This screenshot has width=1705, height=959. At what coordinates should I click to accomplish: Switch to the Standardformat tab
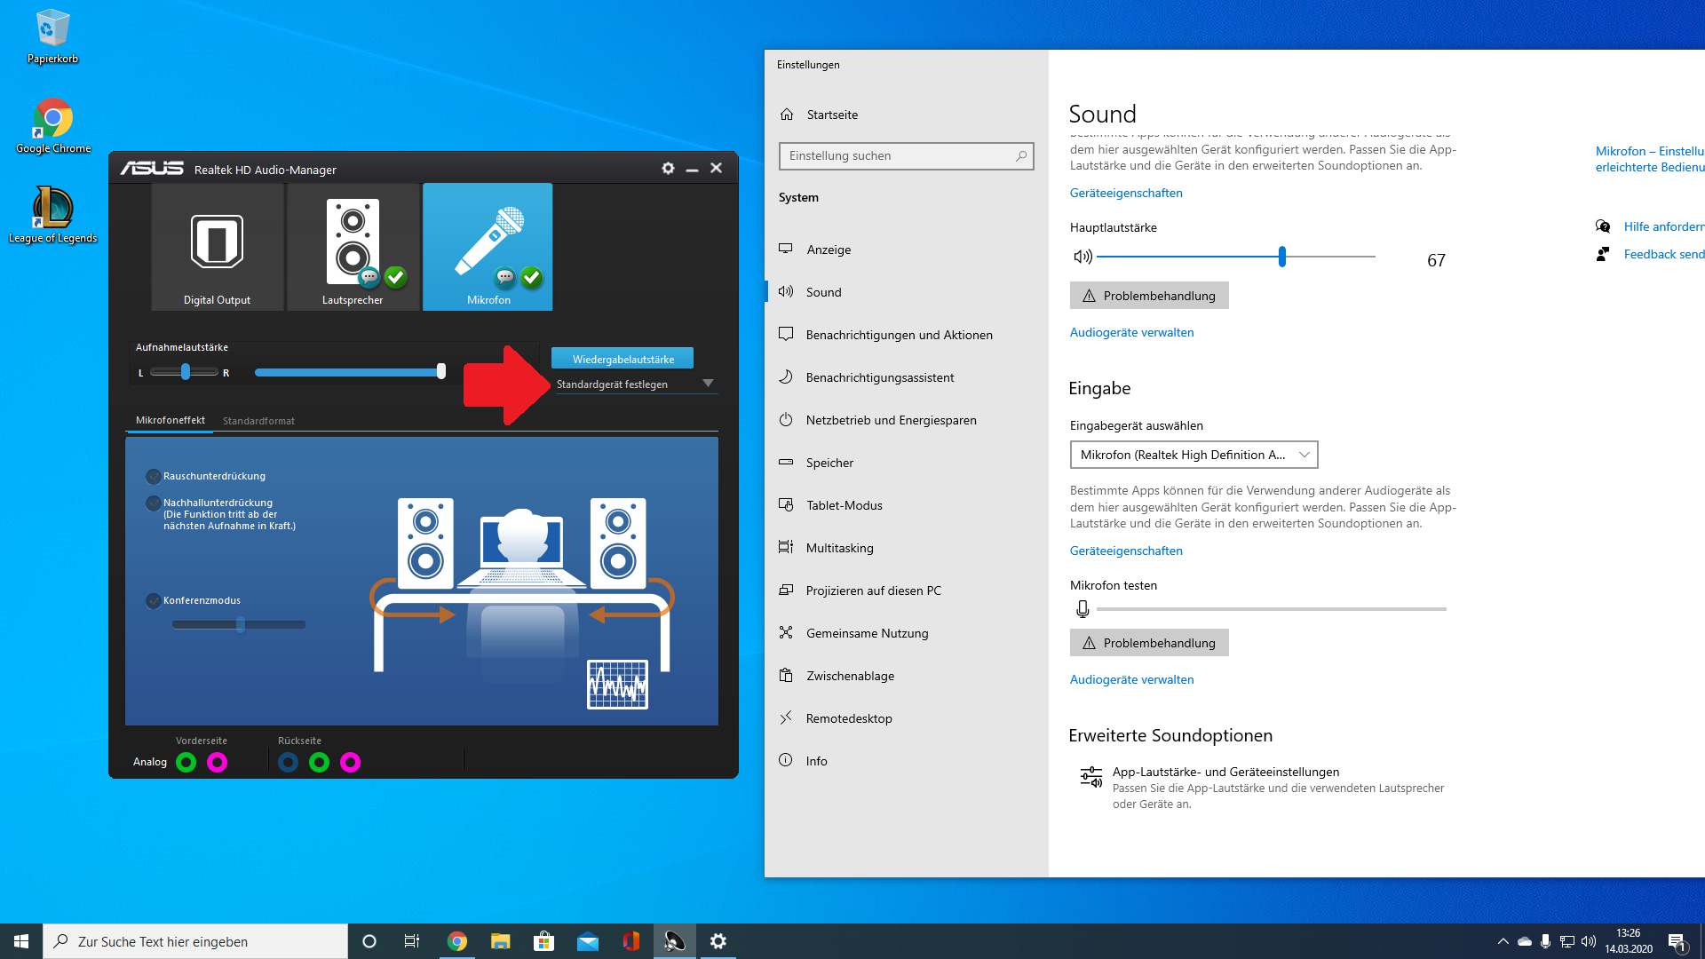258,420
